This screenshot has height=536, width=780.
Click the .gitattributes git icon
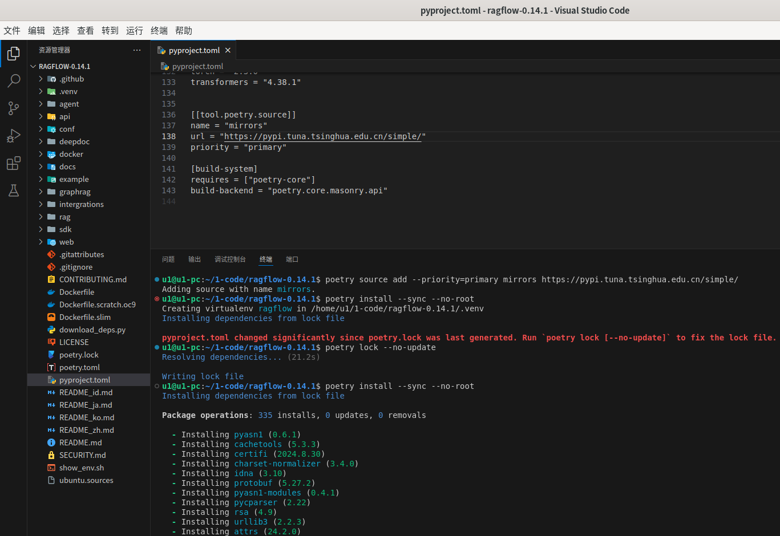(51, 254)
